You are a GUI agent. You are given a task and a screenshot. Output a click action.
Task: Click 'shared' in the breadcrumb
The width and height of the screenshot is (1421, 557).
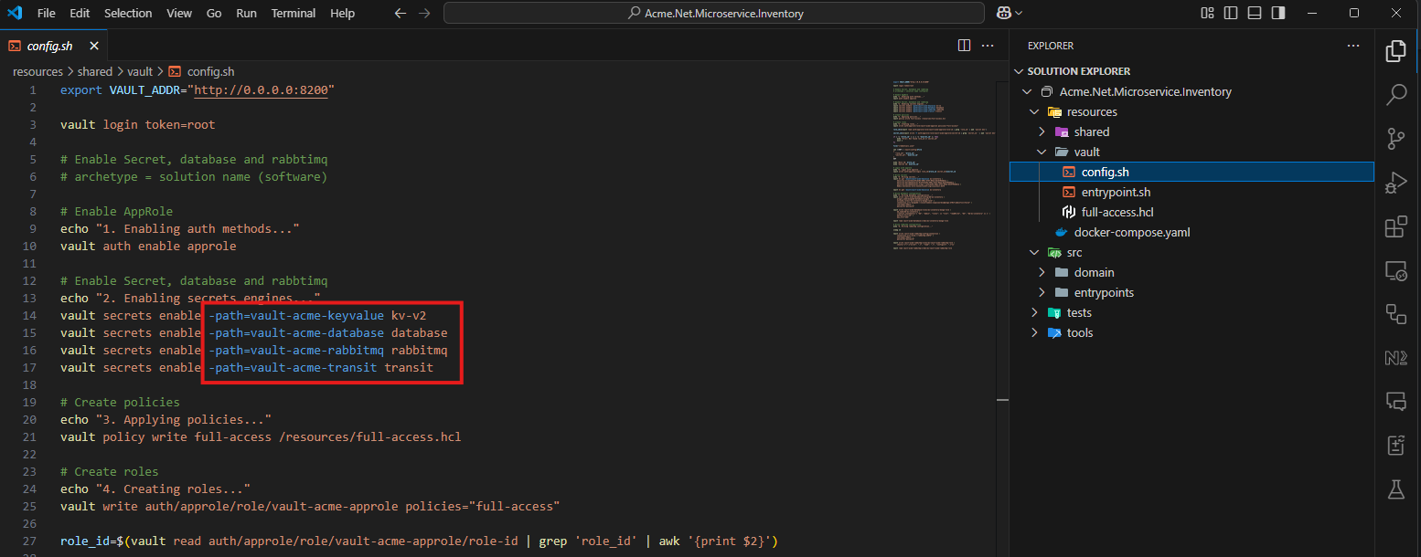pyautogui.click(x=94, y=71)
